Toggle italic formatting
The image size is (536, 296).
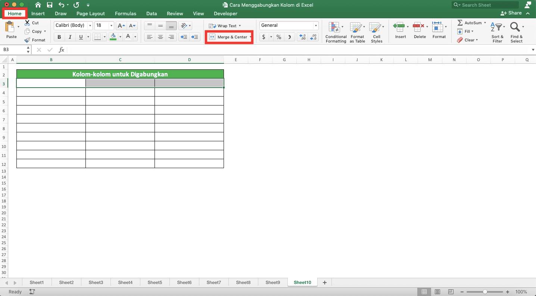pos(70,37)
